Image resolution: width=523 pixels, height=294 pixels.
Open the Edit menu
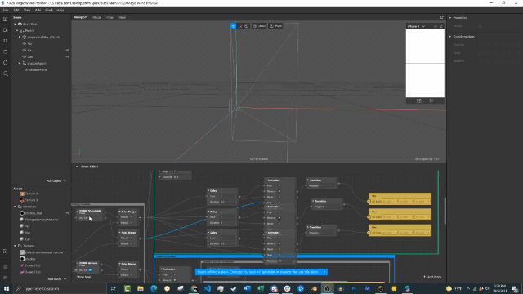[16, 11]
